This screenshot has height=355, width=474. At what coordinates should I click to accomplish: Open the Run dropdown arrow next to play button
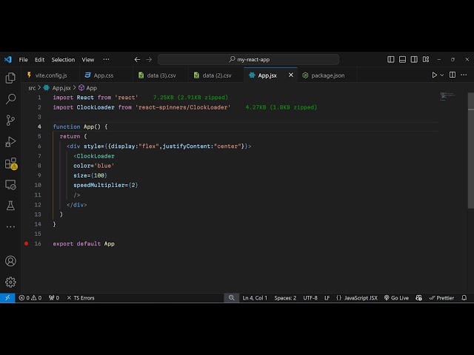point(443,75)
